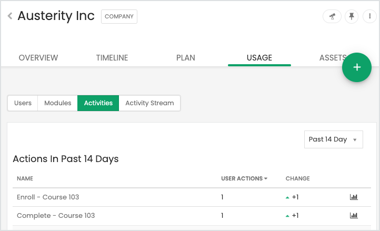Click +1 change for Enroll - Course 103
The image size is (380, 231).
(x=292, y=197)
